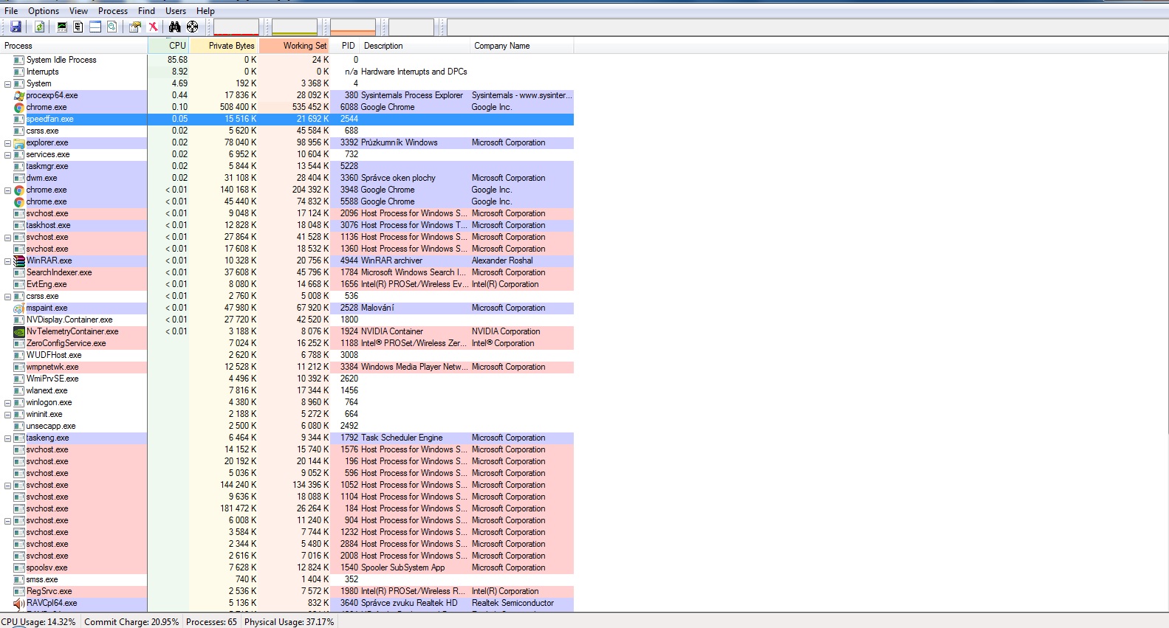Viewport: 1169px width, 628px height.
Task: Click the SearchIndexer.exe process icon
Action: [19, 272]
